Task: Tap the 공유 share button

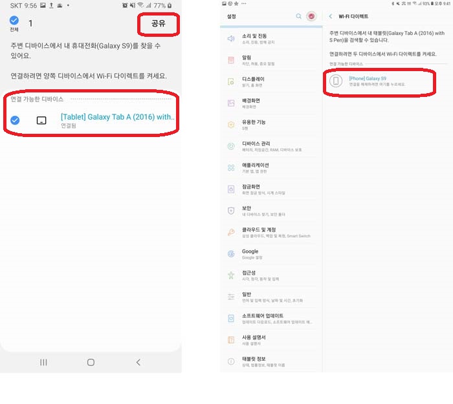Action: [159, 24]
